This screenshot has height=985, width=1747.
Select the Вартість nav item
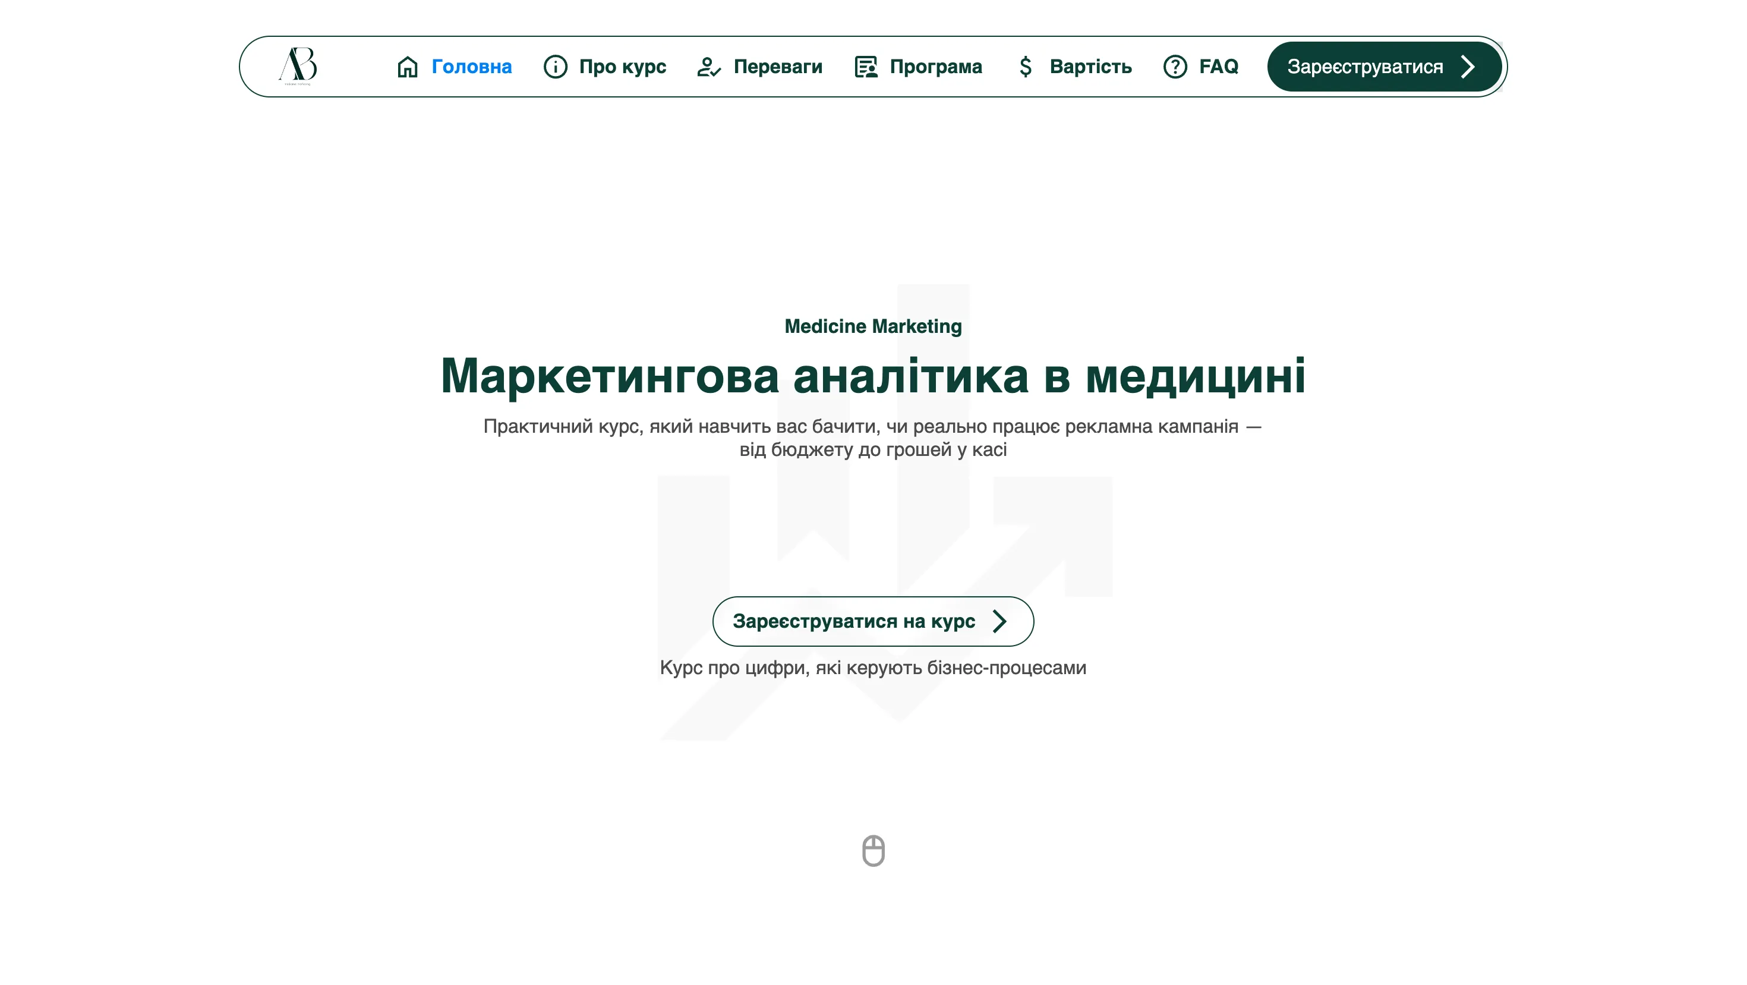coord(1090,67)
